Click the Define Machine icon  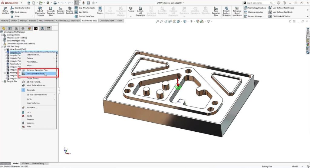tap(5, 10)
